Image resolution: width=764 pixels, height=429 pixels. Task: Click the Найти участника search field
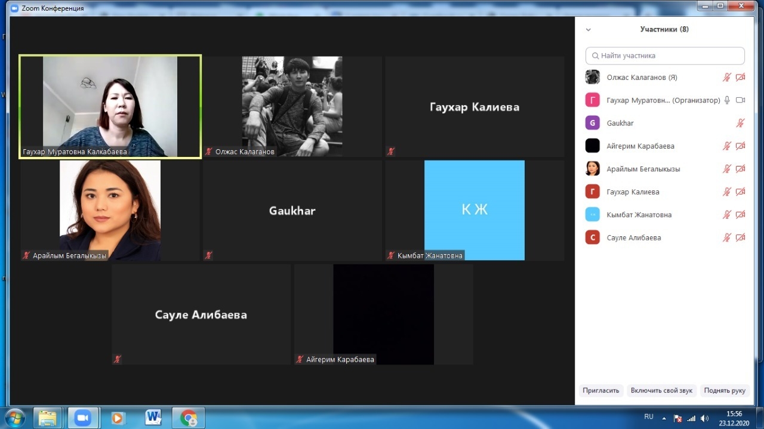pos(665,55)
